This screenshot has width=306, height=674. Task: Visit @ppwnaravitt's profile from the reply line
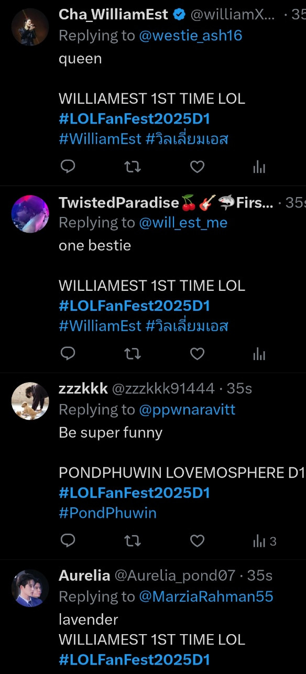[187, 410]
